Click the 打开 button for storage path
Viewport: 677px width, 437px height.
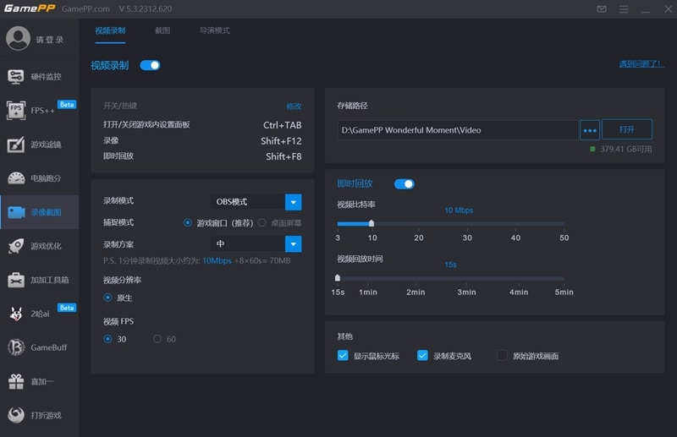point(626,130)
